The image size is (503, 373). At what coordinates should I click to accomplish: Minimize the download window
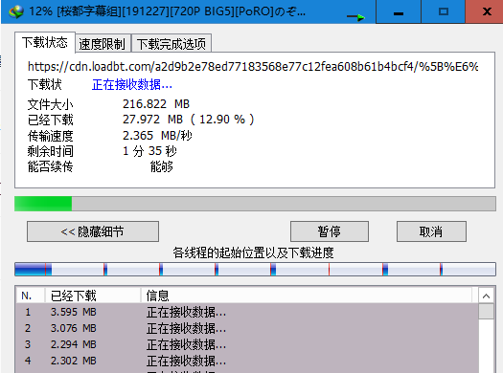point(399,11)
